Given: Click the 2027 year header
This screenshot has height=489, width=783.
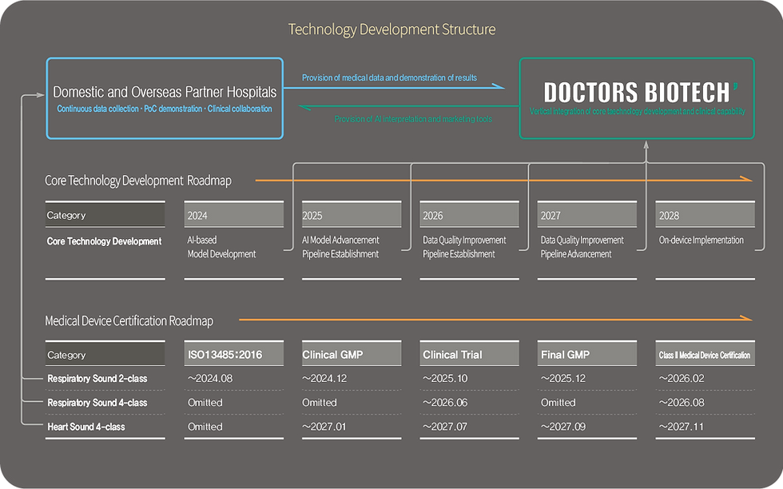Looking at the screenshot, I should (587, 215).
